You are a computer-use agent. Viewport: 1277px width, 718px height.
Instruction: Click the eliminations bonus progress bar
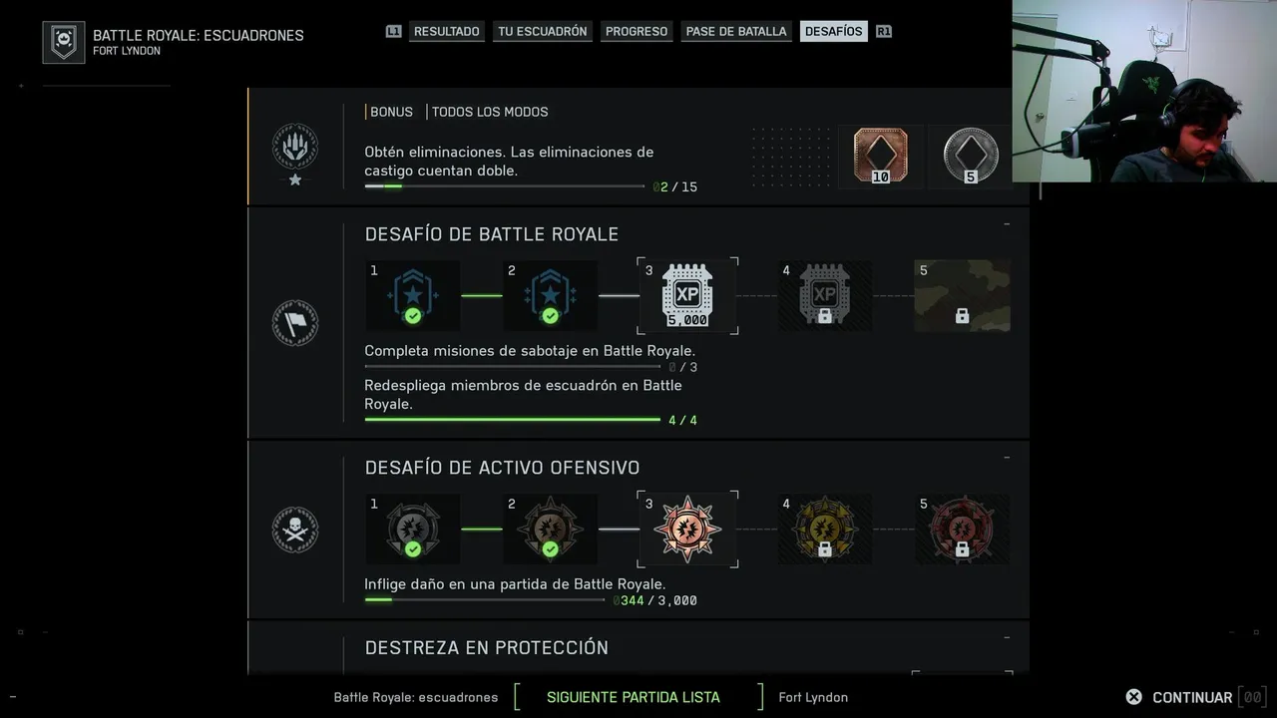tap(504, 186)
